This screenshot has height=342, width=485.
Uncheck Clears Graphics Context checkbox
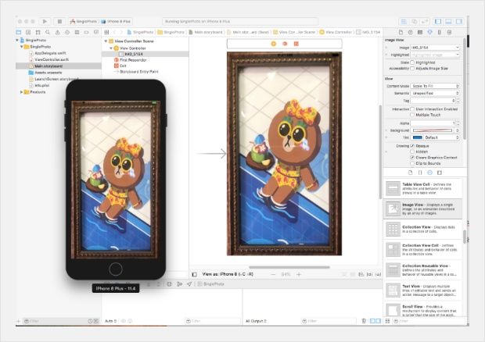click(x=412, y=158)
